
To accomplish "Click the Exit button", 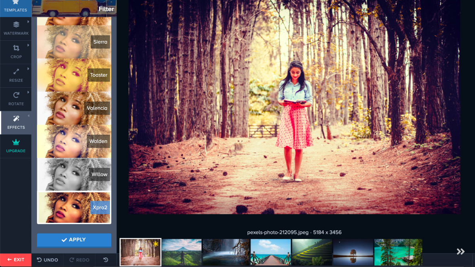I will coord(16,260).
